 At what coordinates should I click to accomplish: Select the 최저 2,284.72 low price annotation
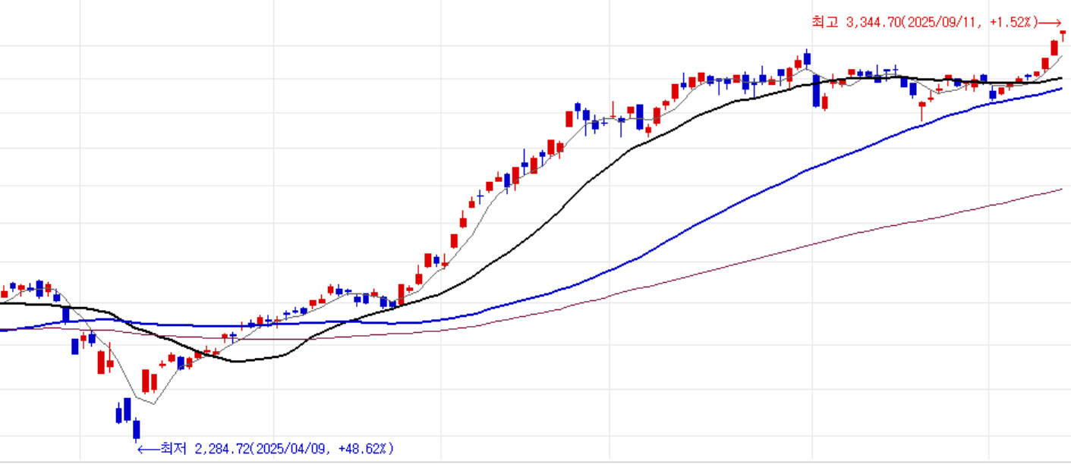tap(266, 449)
